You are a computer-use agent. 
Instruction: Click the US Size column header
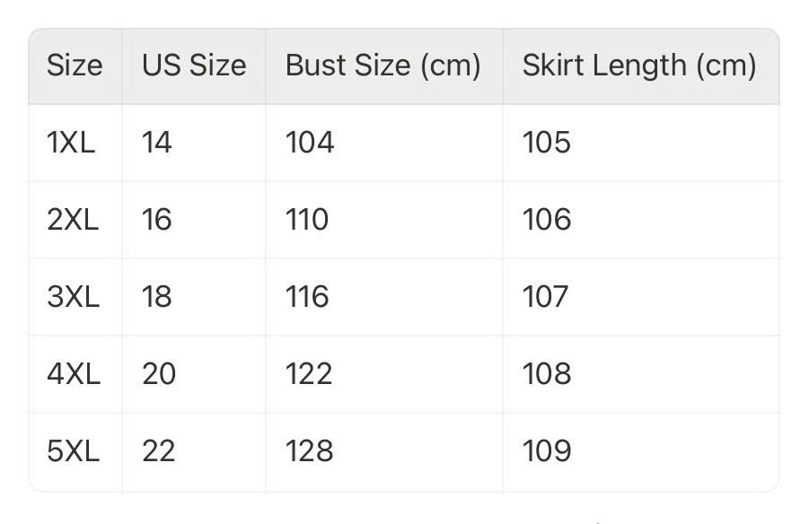194,66
